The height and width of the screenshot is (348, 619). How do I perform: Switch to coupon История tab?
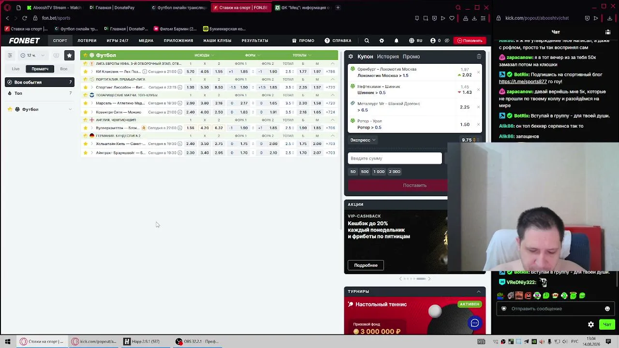388,57
